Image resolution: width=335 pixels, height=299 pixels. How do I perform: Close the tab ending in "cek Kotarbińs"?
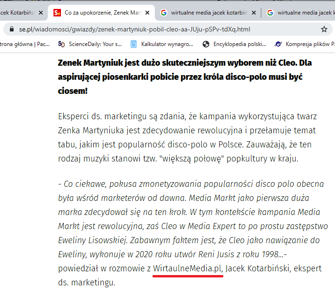(x=41, y=13)
